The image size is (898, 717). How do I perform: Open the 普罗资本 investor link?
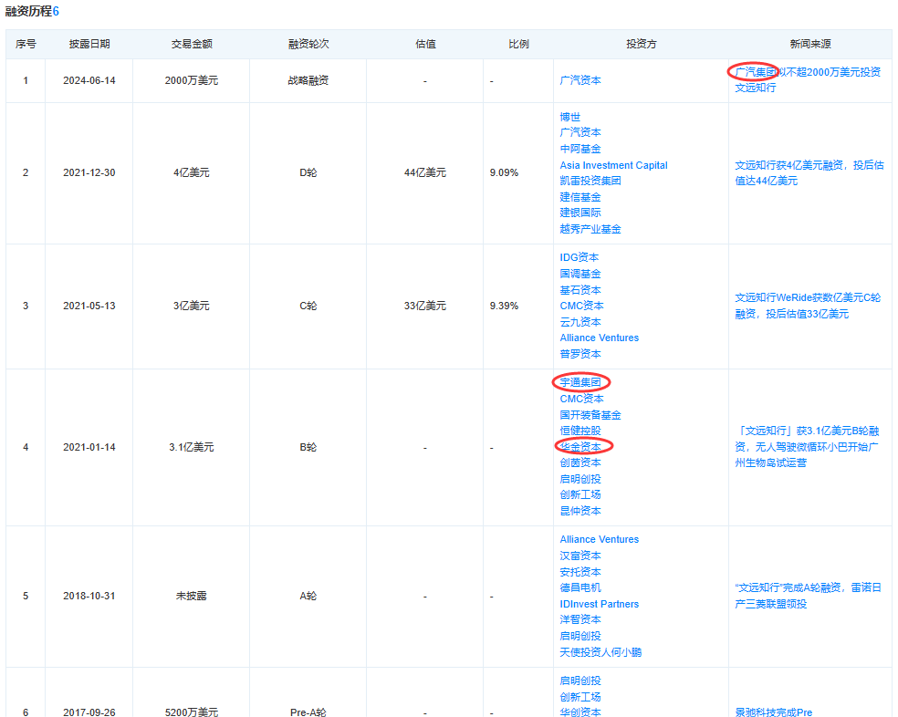point(580,354)
